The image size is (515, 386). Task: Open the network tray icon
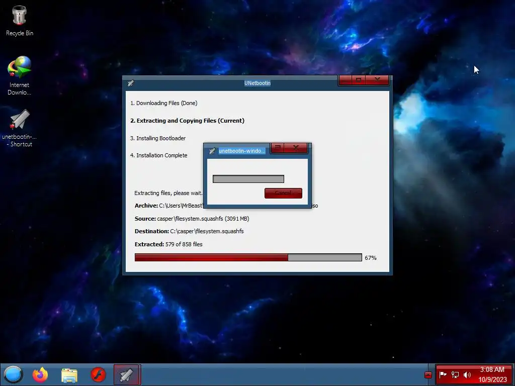(x=455, y=374)
